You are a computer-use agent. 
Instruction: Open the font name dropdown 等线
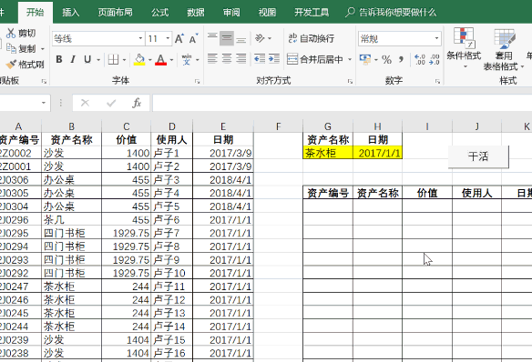[x=140, y=38]
